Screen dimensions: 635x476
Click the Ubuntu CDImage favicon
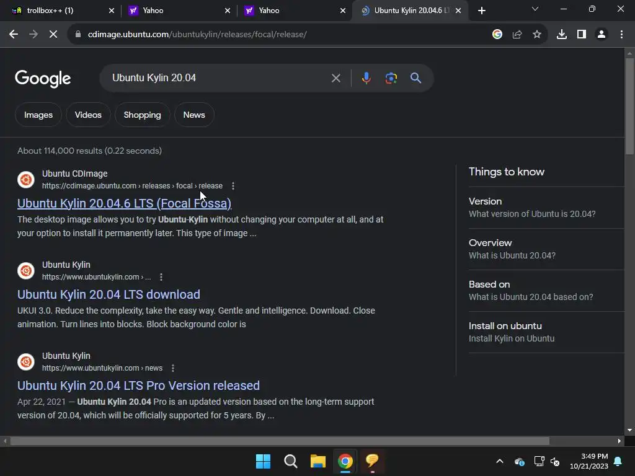click(26, 180)
